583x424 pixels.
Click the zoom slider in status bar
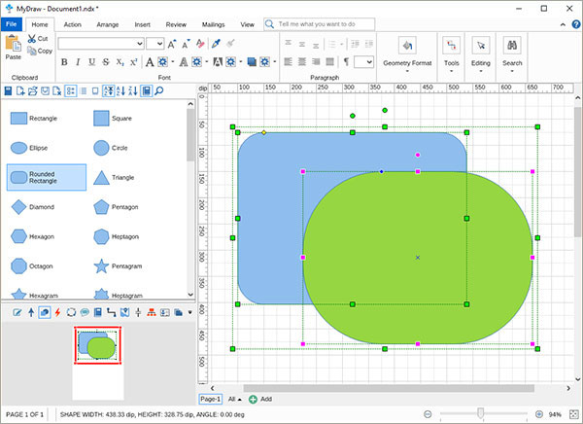tap(483, 413)
